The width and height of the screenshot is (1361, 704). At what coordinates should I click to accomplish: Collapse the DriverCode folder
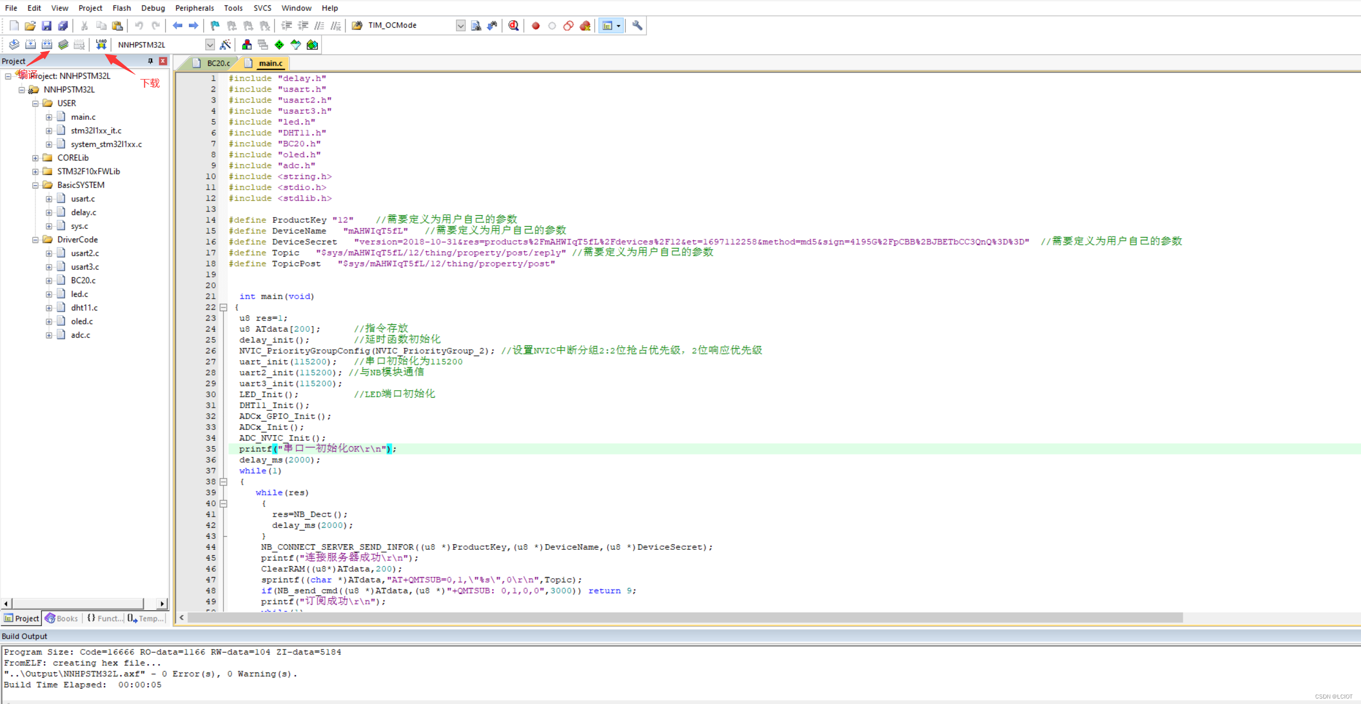point(35,240)
